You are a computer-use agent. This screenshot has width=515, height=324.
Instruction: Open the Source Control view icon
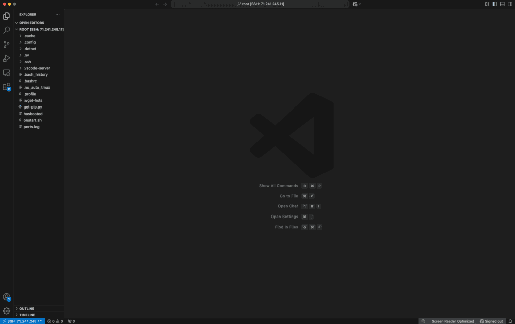point(6,44)
